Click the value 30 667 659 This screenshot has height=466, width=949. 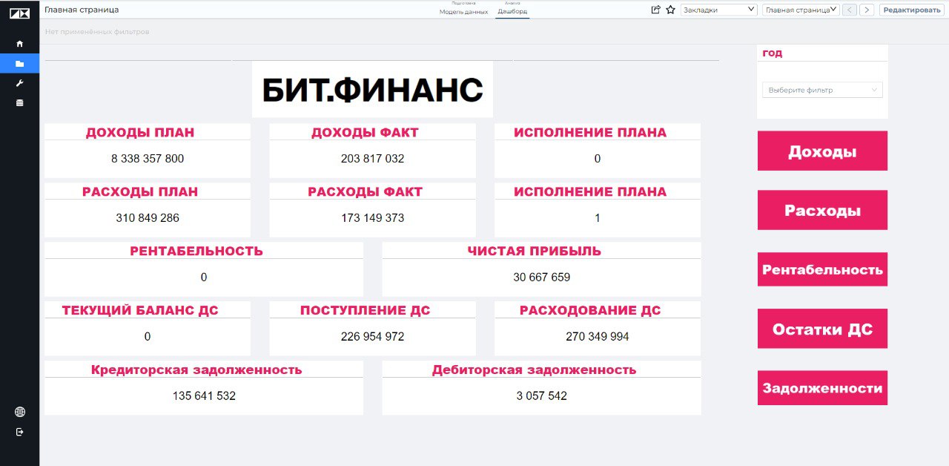pyautogui.click(x=542, y=278)
